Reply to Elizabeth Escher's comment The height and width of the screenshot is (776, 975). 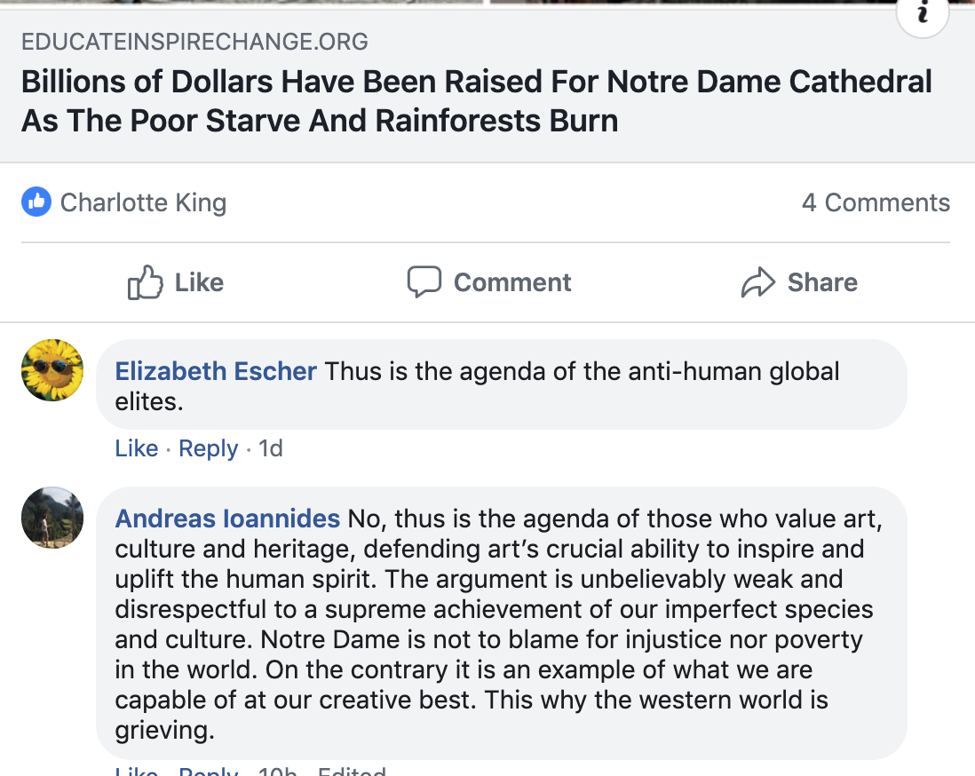[x=208, y=448]
